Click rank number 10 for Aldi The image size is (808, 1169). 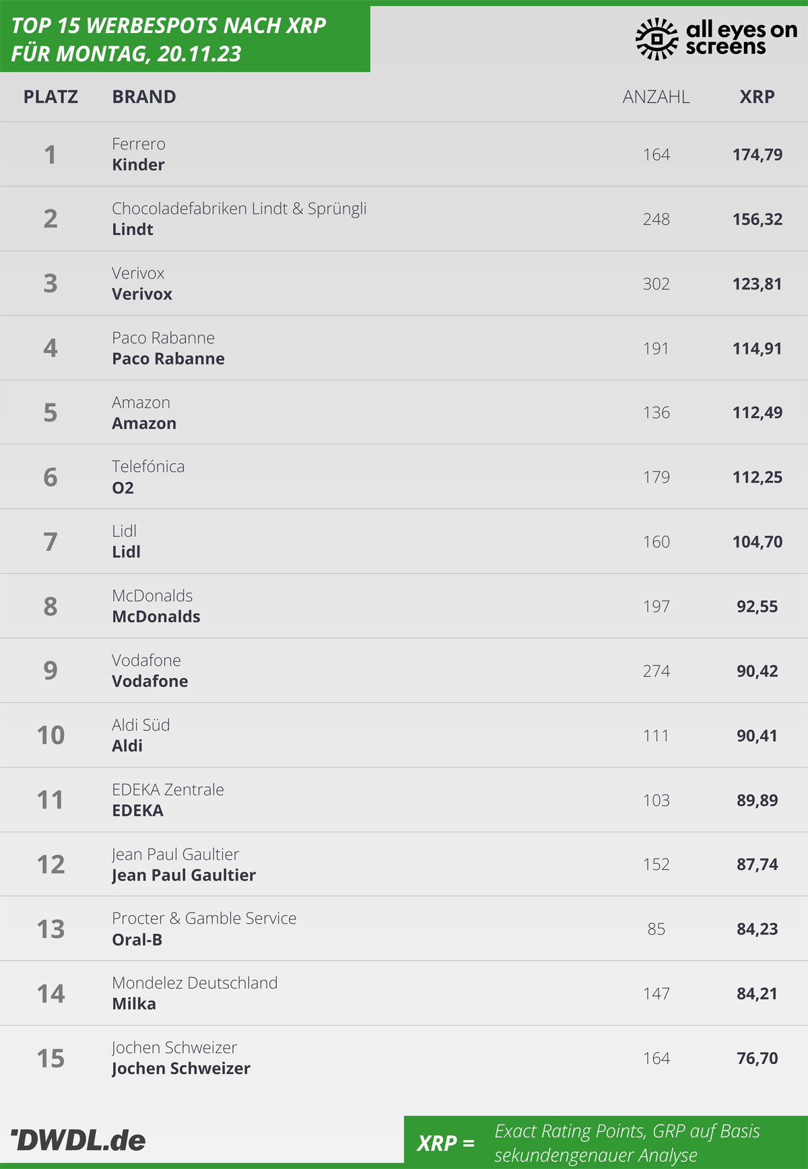point(50,735)
